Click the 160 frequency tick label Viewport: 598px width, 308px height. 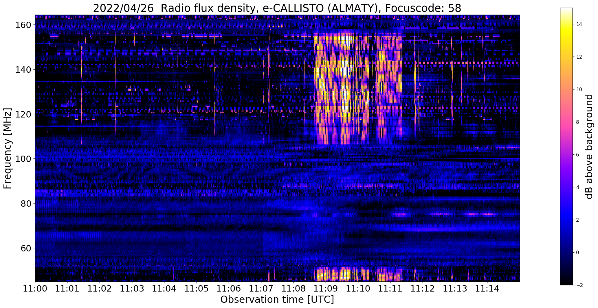coord(23,25)
